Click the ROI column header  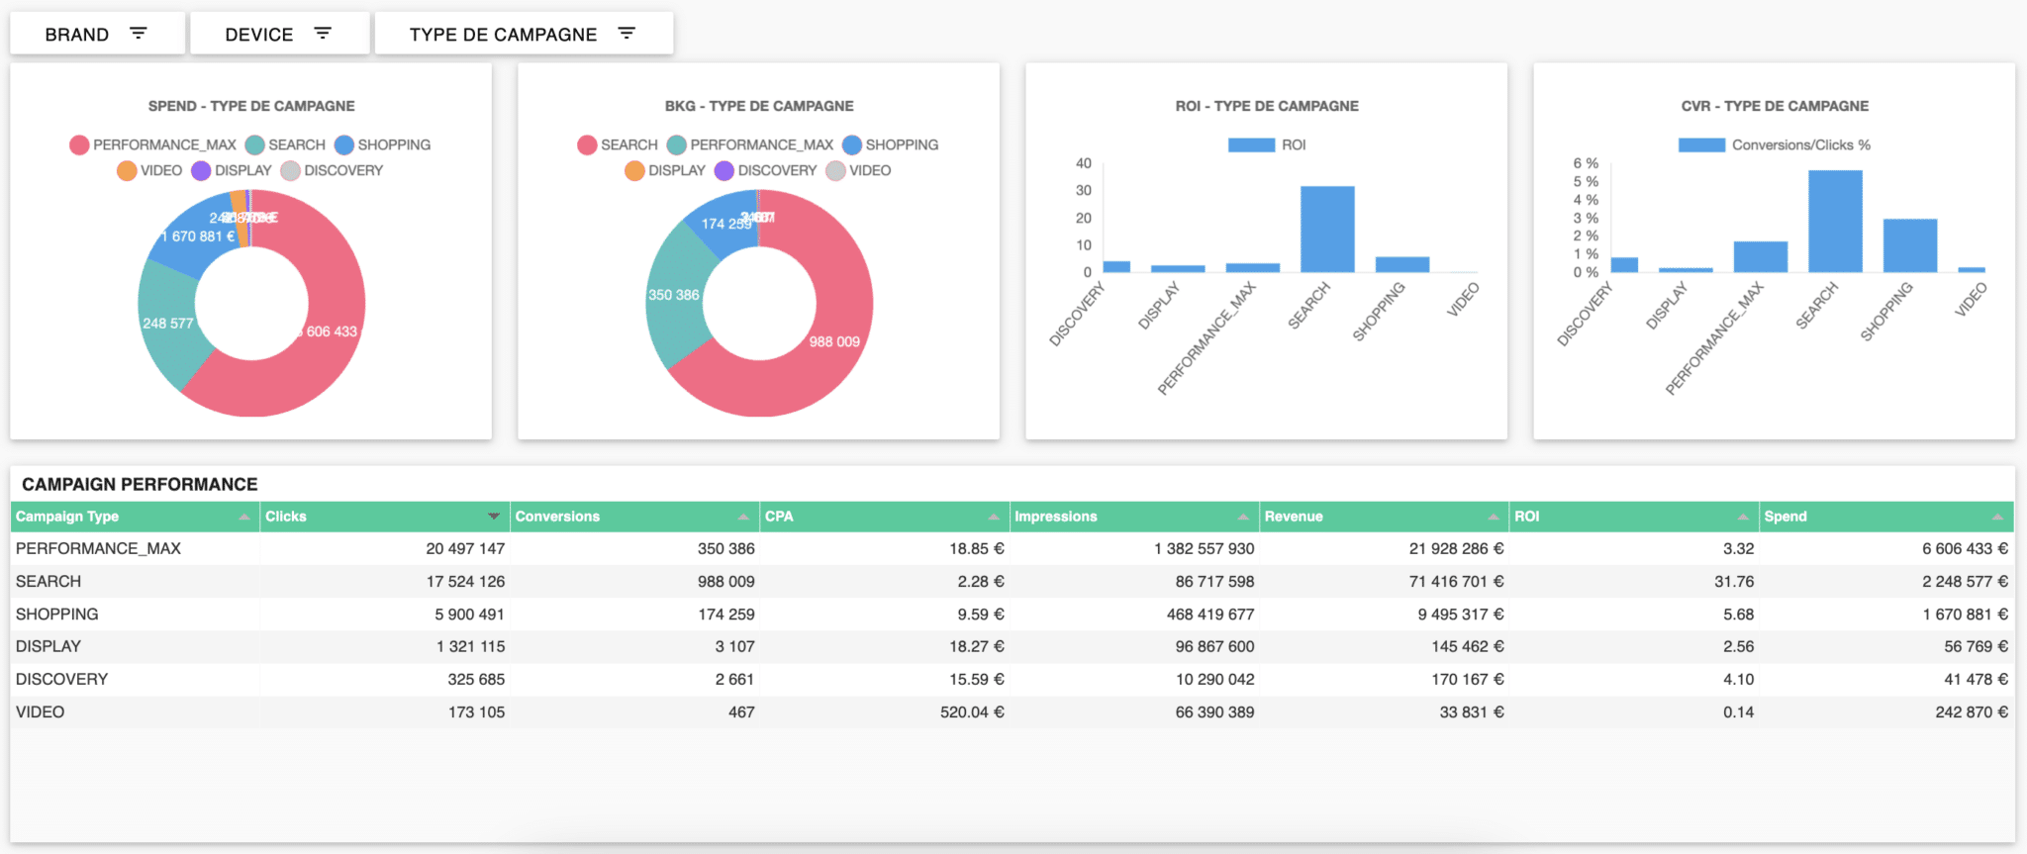[1634, 517]
